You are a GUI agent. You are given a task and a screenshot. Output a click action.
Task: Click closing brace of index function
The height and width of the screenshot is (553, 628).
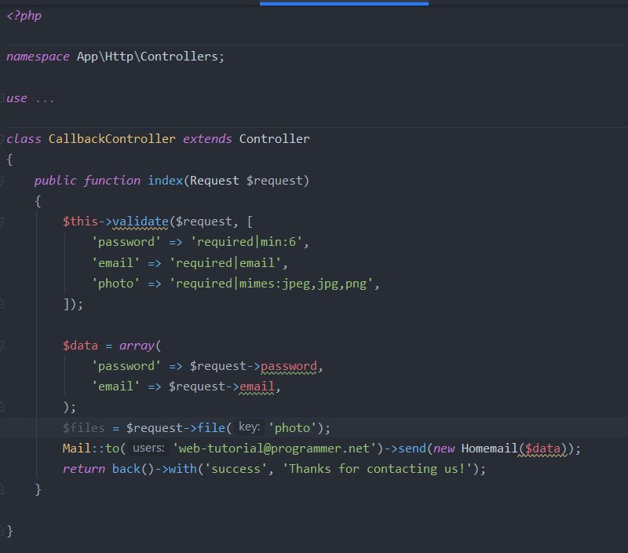pyautogui.click(x=38, y=489)
